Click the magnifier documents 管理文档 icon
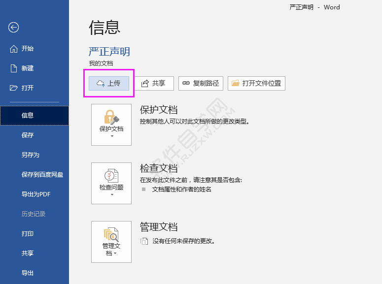The height and width of the screenshot is (284, 382). tap(111, 235)
